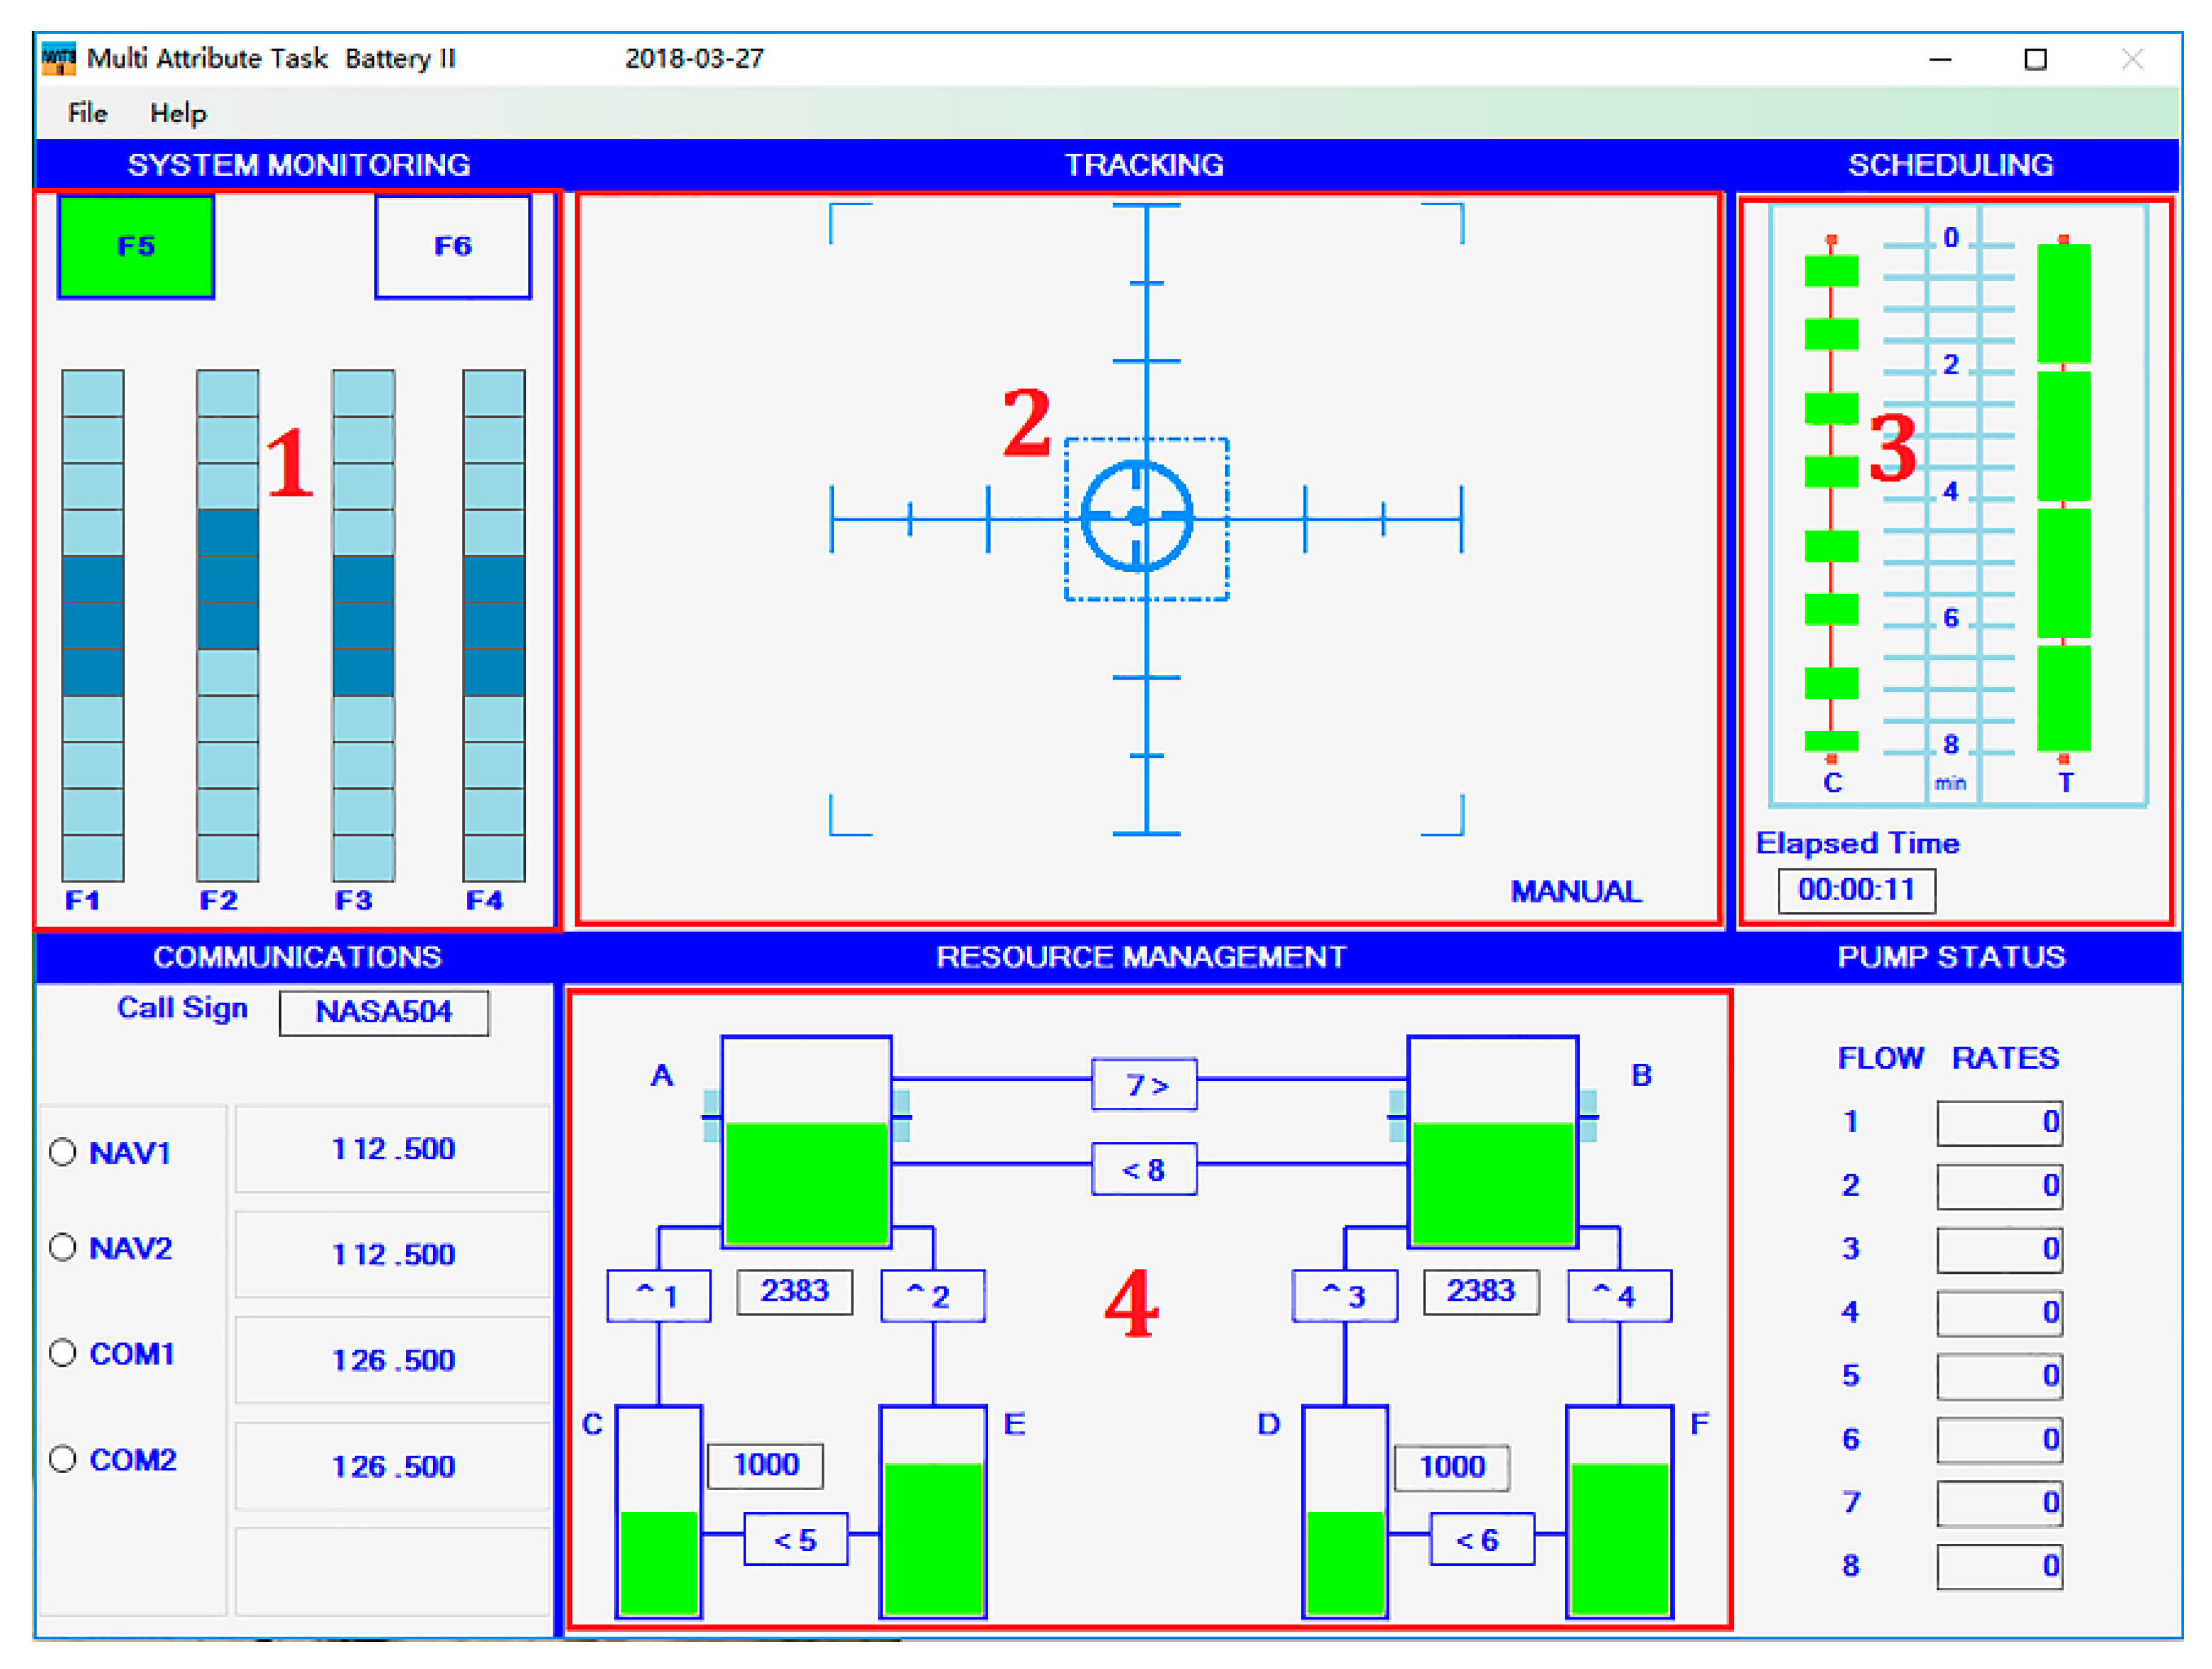Choose the COM2 radio channel

point(63,1459)
